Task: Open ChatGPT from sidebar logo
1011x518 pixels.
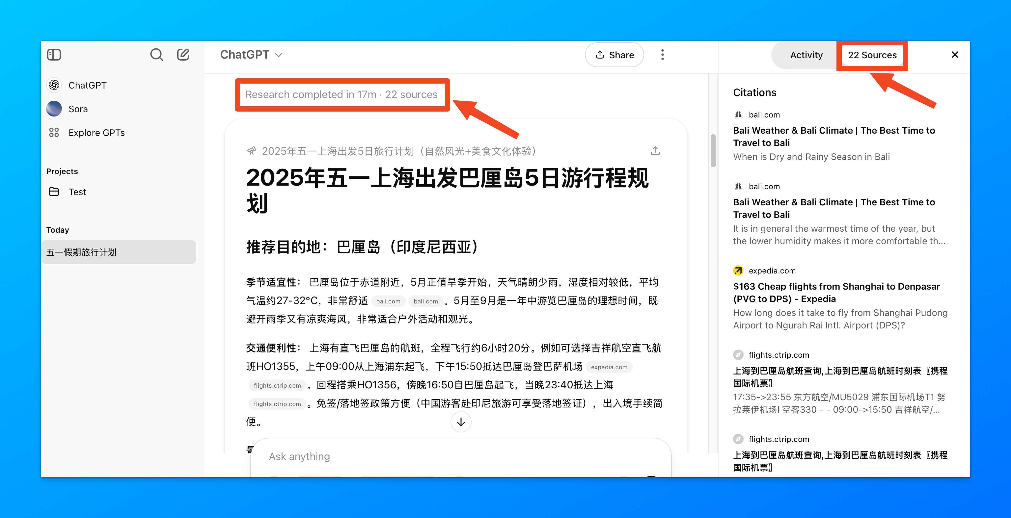Action: click(x=54, y=85)
